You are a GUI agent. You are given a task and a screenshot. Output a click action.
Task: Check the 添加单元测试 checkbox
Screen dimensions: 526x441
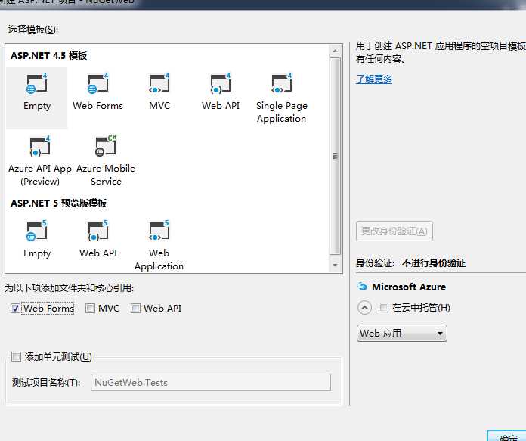click(x=16, y=356)
